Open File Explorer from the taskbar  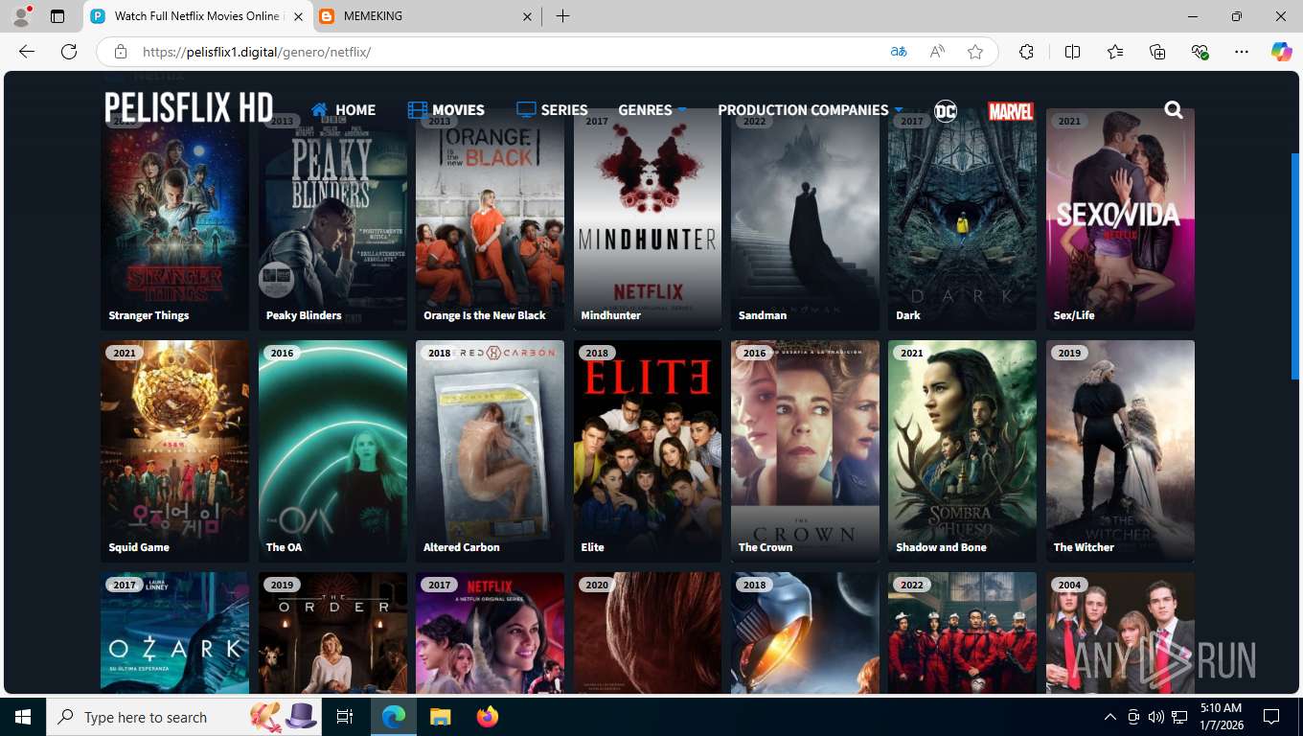point(440,717)
